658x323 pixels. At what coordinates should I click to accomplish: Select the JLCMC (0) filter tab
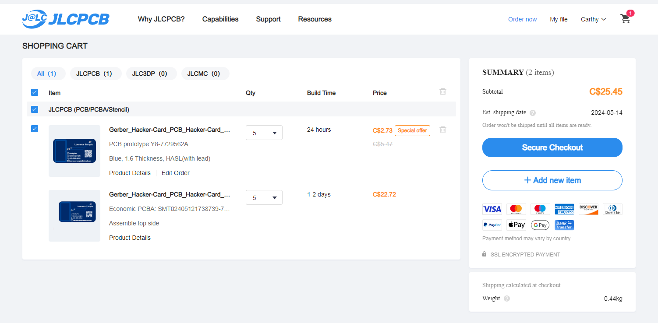pos(205,74)
